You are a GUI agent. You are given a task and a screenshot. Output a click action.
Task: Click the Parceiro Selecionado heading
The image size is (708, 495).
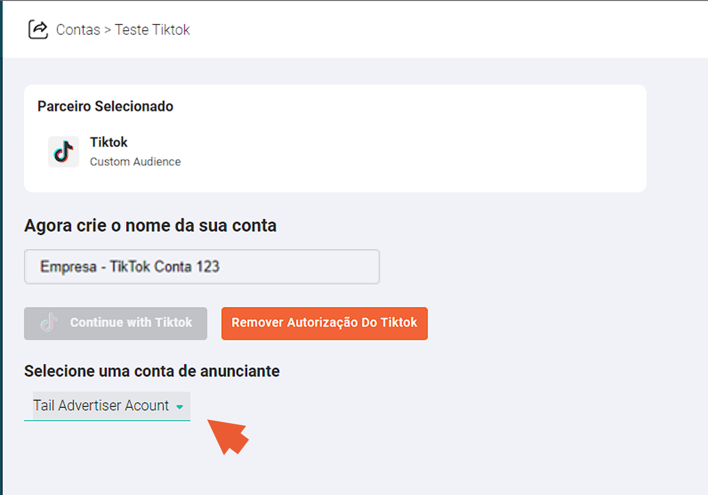tap(105, 107)
